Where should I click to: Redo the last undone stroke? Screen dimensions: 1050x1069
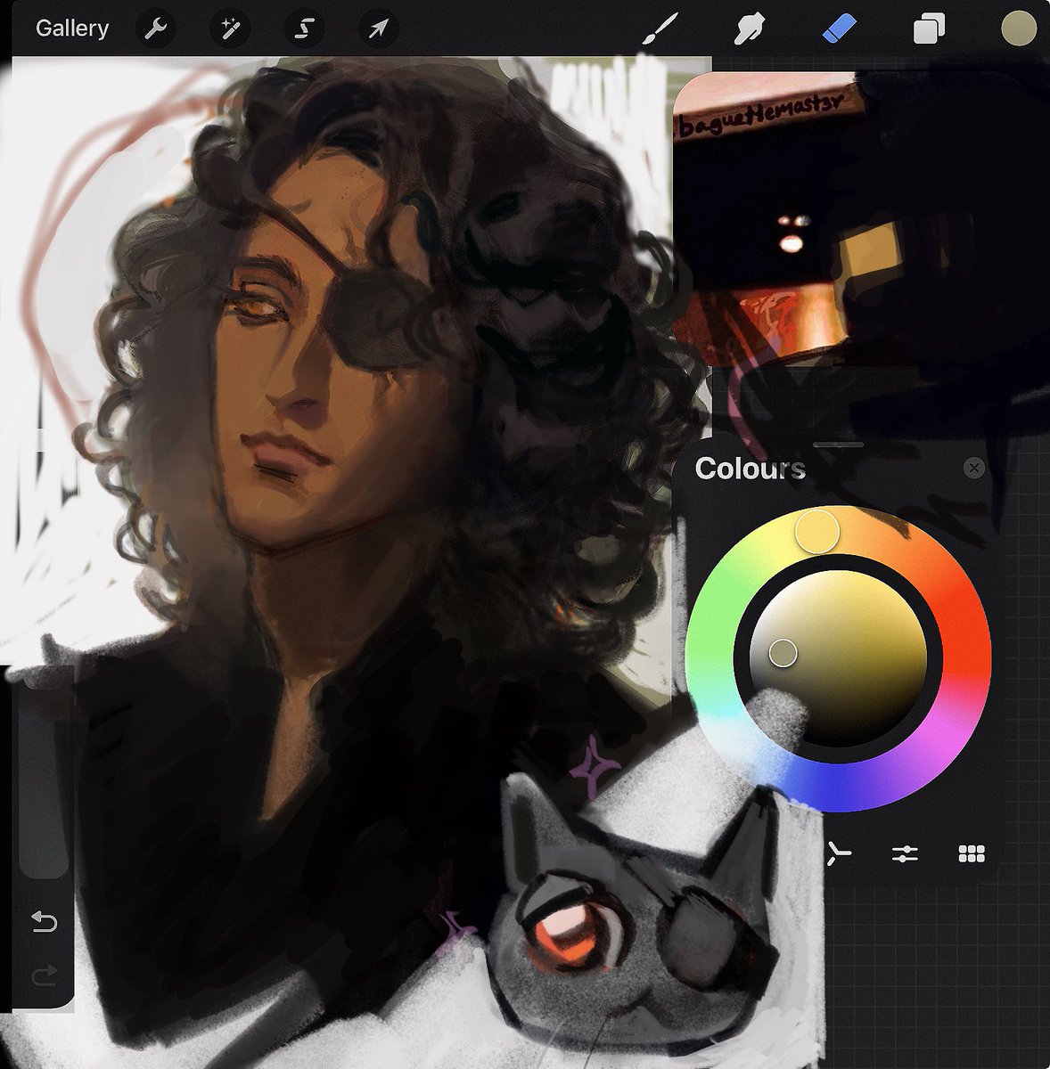click(44, 976)
